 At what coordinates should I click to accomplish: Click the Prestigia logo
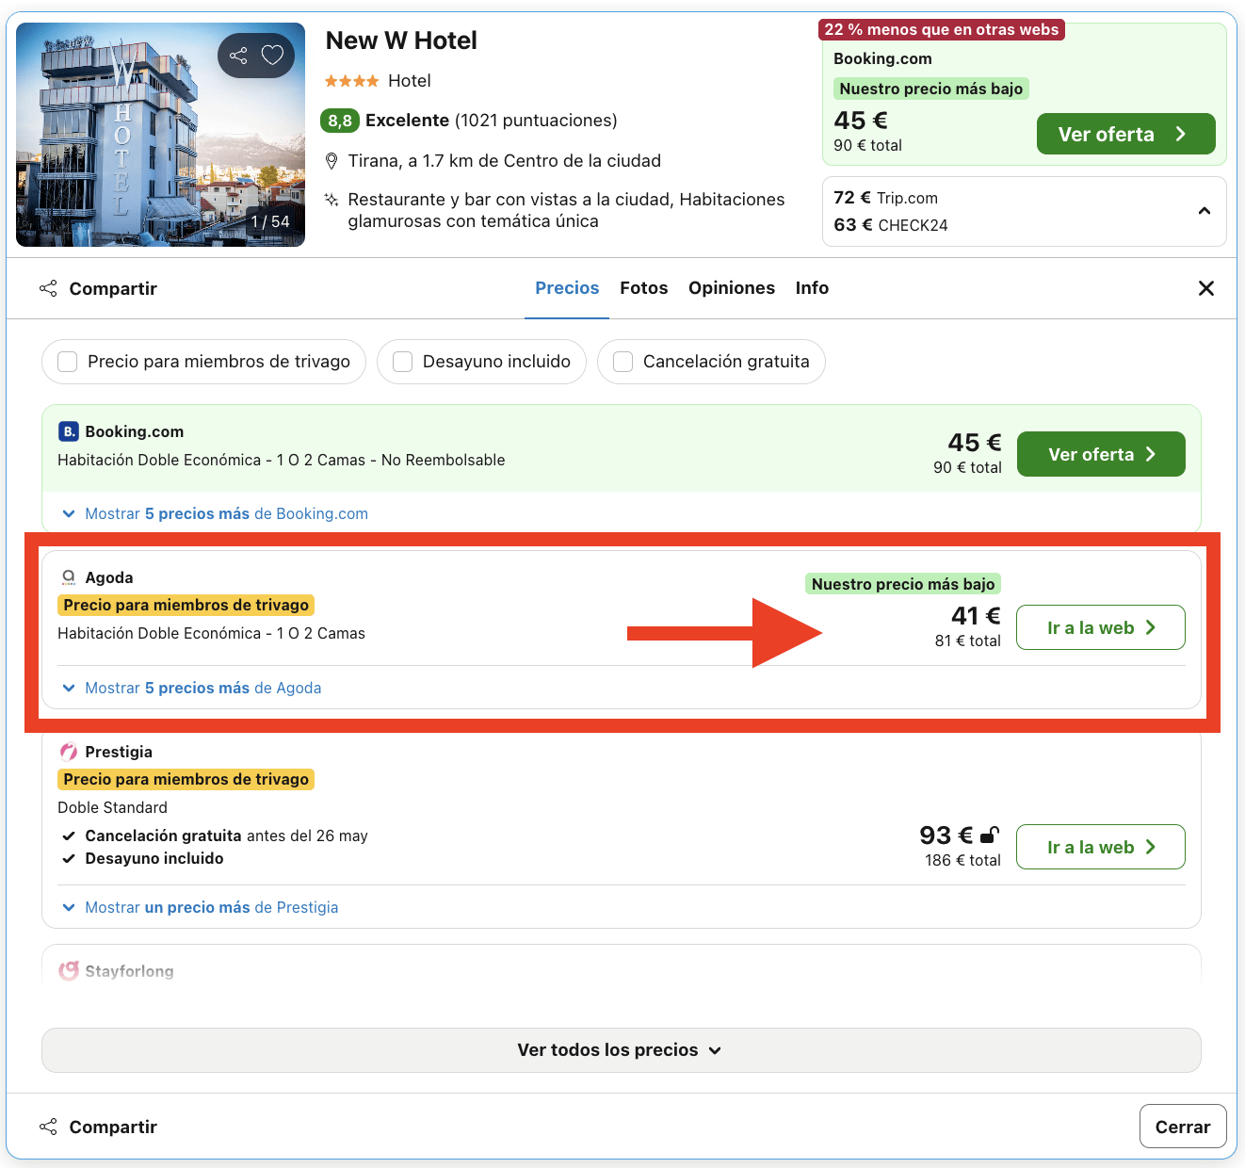68,751
